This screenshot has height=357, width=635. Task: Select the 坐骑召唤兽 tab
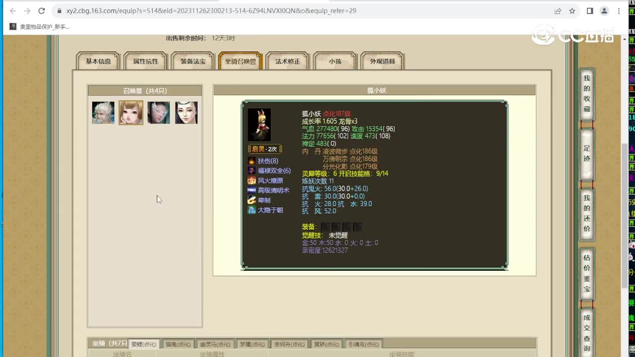click(x=240, y=61)
